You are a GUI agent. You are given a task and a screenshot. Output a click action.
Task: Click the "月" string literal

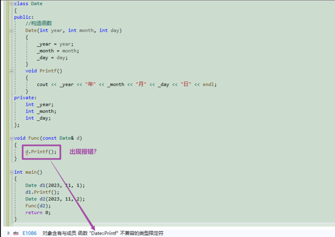[x=141, y=84]
